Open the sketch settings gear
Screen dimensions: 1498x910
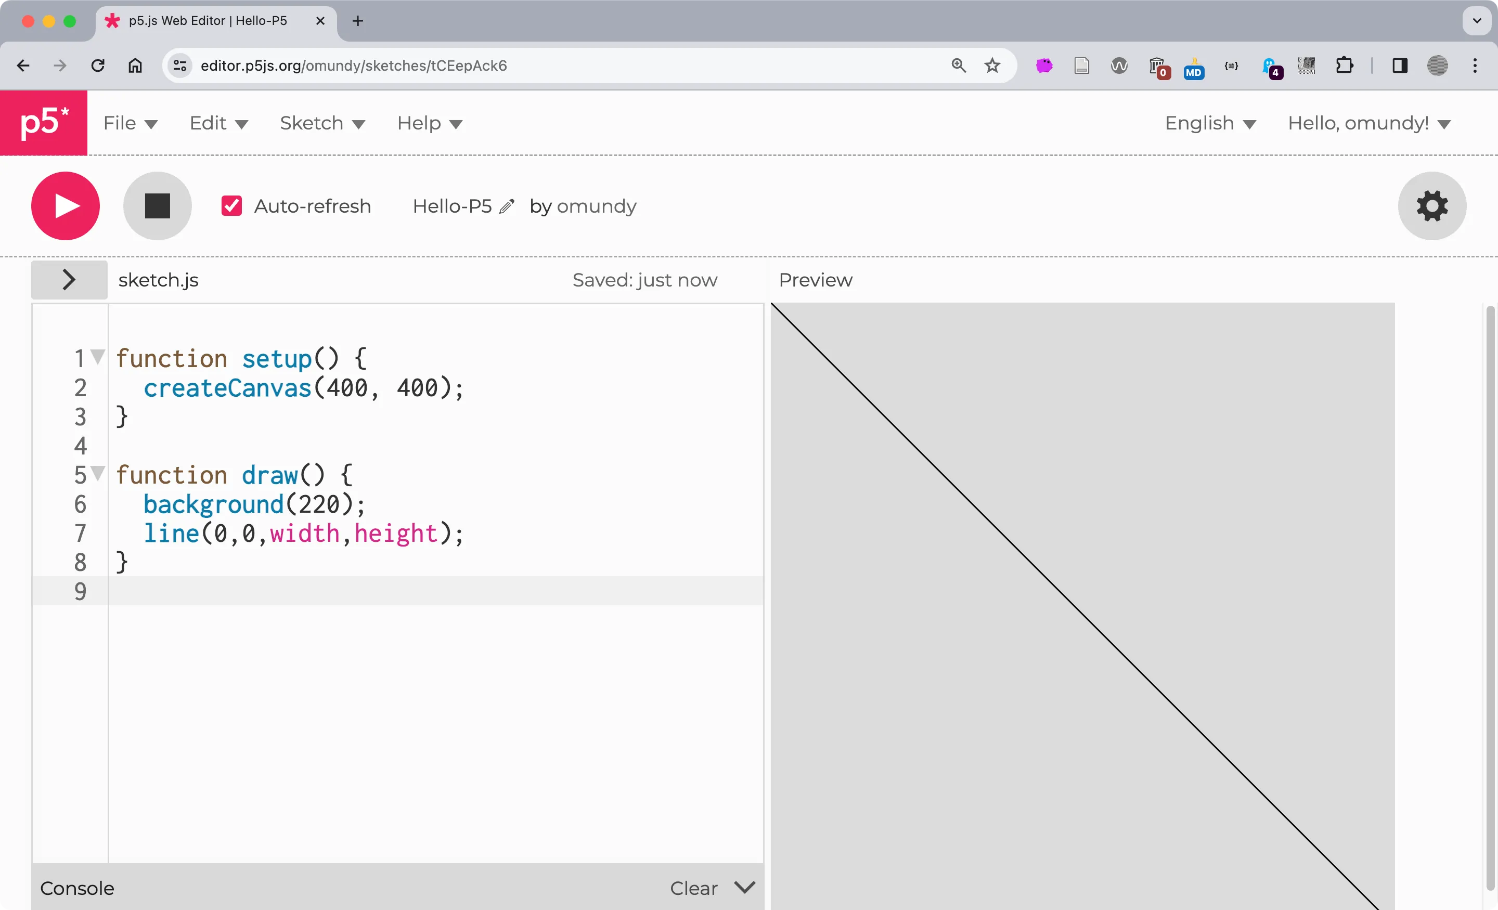tap(1432, 205)
